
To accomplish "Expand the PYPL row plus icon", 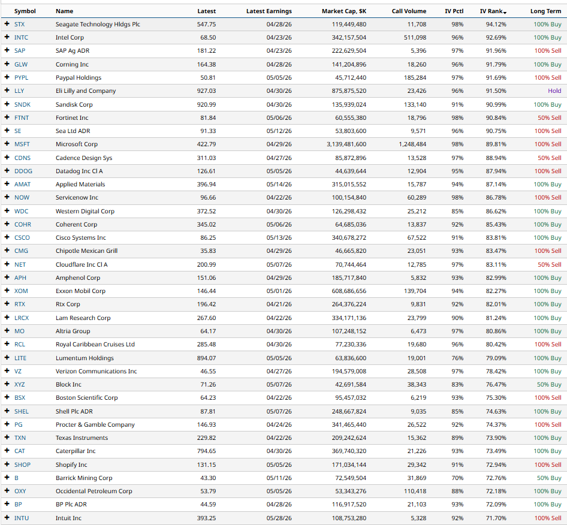I will [7, 77].
